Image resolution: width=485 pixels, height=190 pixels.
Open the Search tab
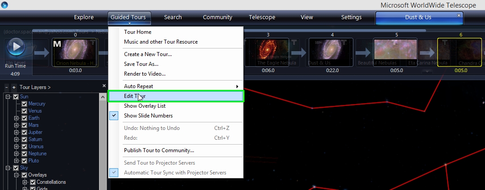(173, 17)
